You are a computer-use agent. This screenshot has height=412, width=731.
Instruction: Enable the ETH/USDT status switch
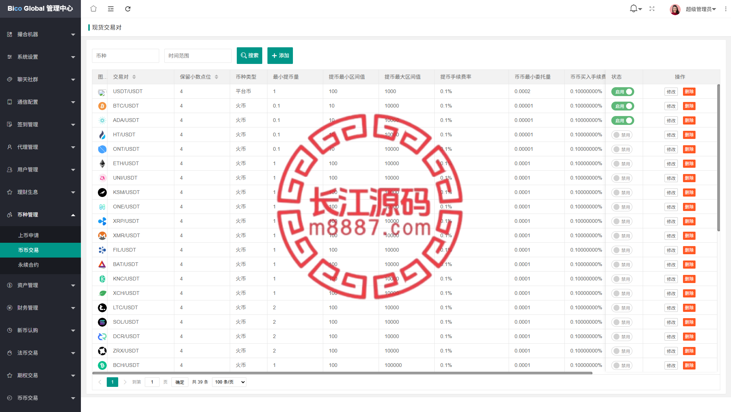[x=622, y=164]
